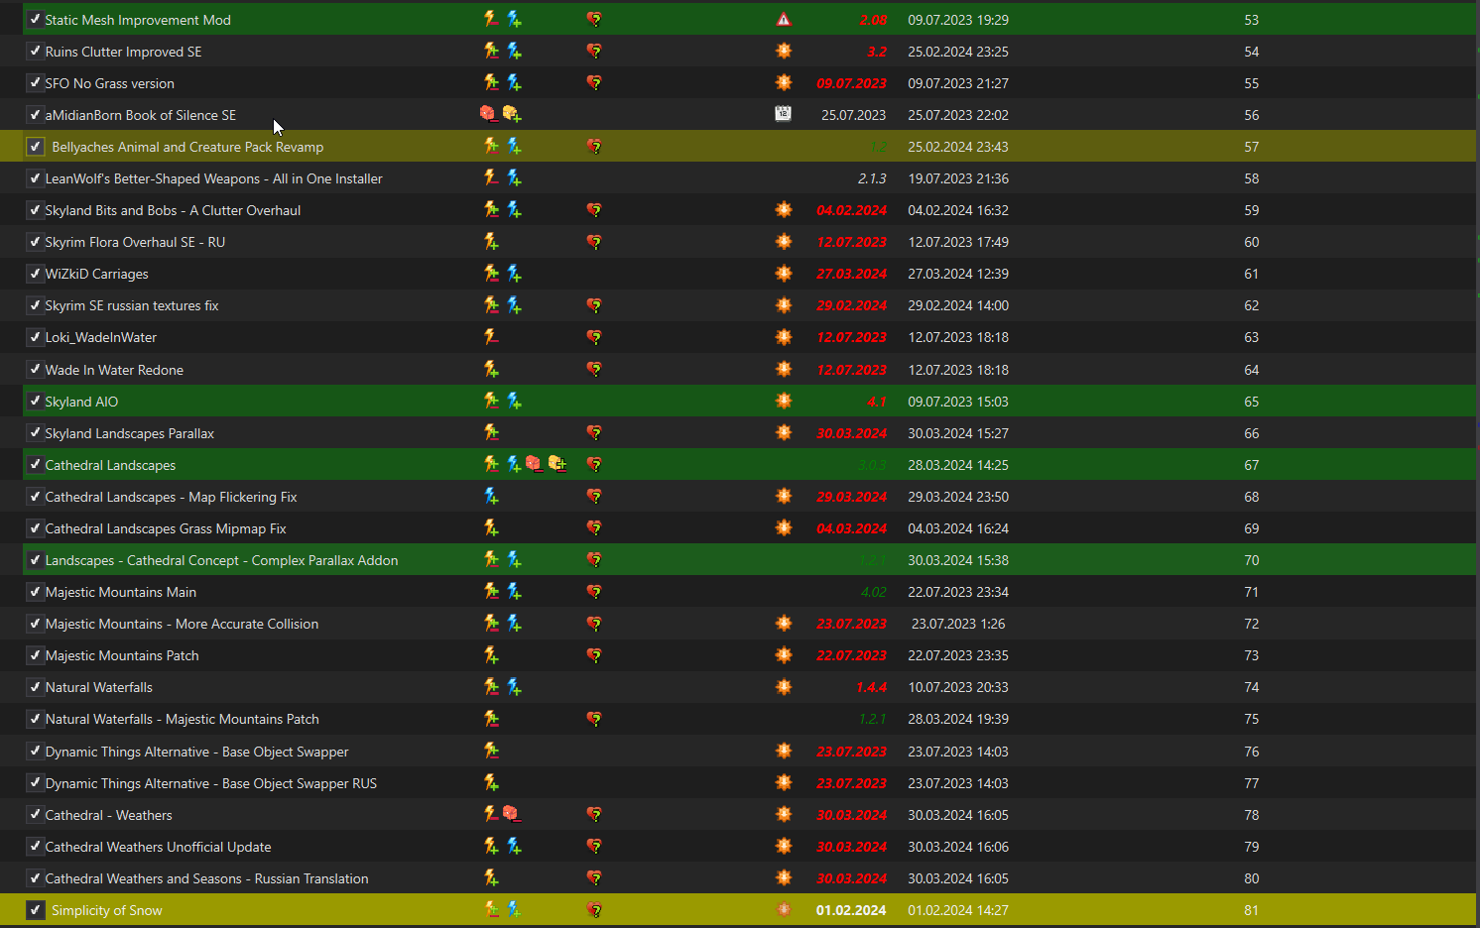
Task: Uncheck Ruins Clutter Improved SE
Action: [x=35, y=51]
